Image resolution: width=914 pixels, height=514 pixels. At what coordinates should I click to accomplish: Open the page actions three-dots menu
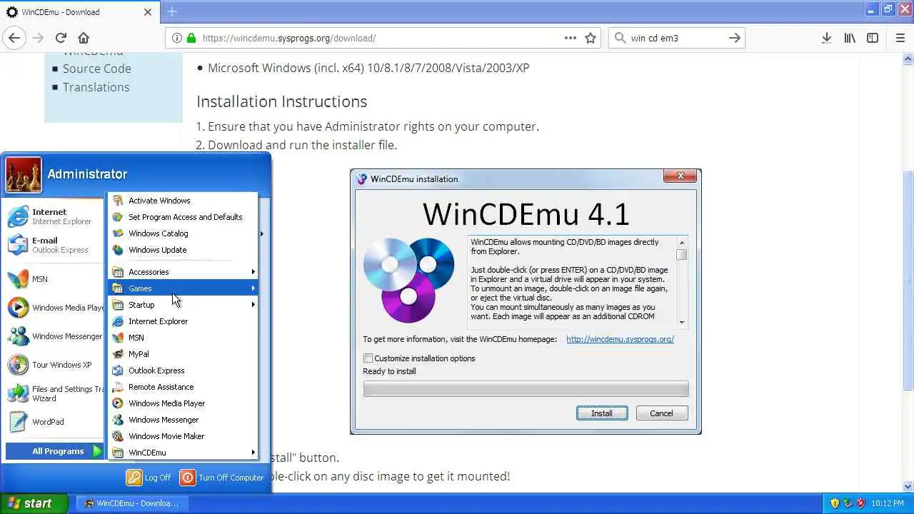[x=570, y=38]
